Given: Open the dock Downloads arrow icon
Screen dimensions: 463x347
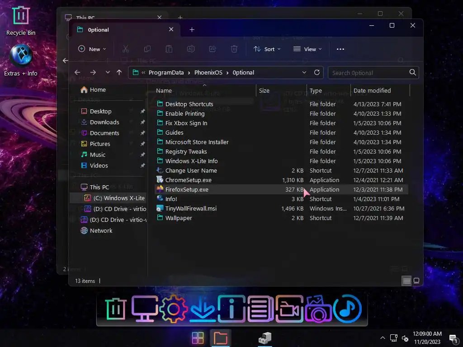Looking at the screenshot, I should point(203,309).
